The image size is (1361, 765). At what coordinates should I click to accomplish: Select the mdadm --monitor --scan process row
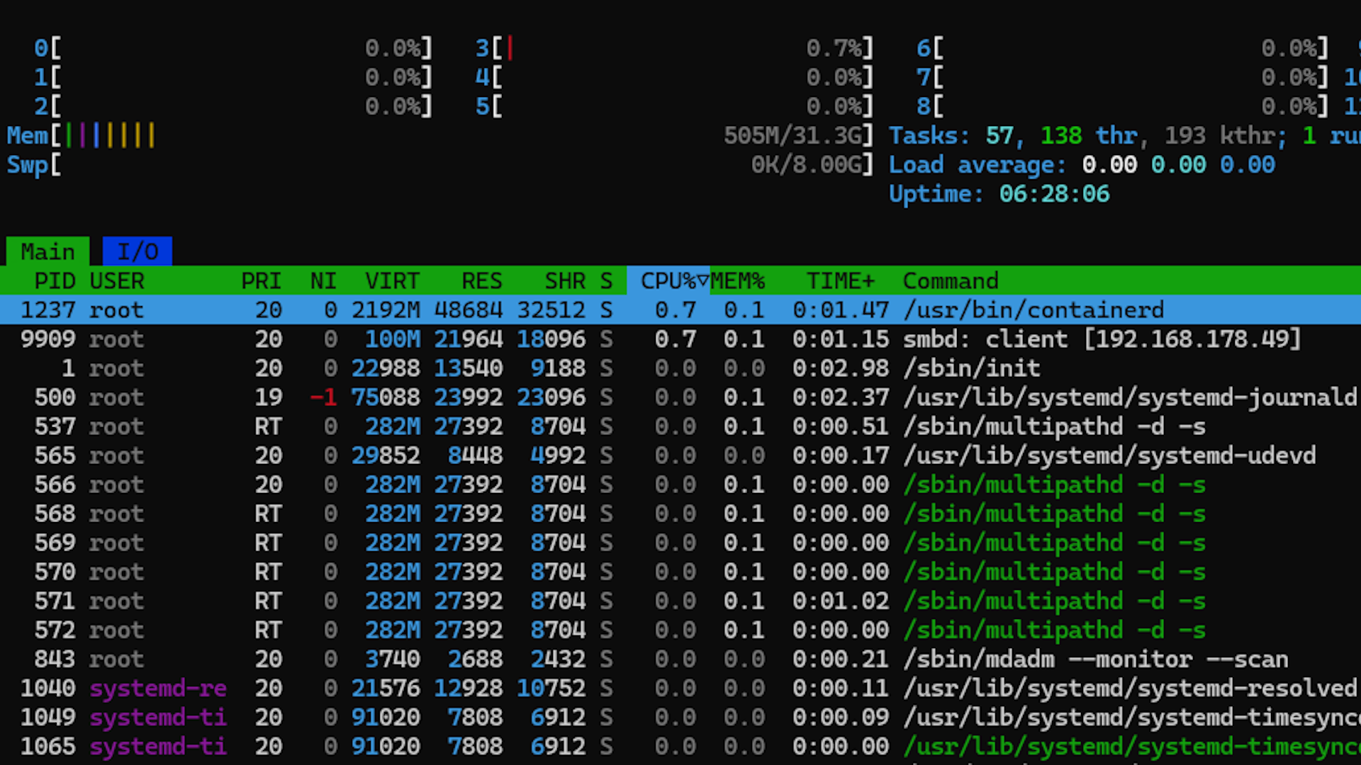[x=1094, y=659]
